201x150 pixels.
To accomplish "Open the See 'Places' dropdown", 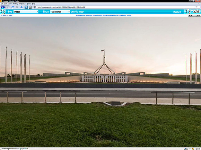I will click(26, 12).
